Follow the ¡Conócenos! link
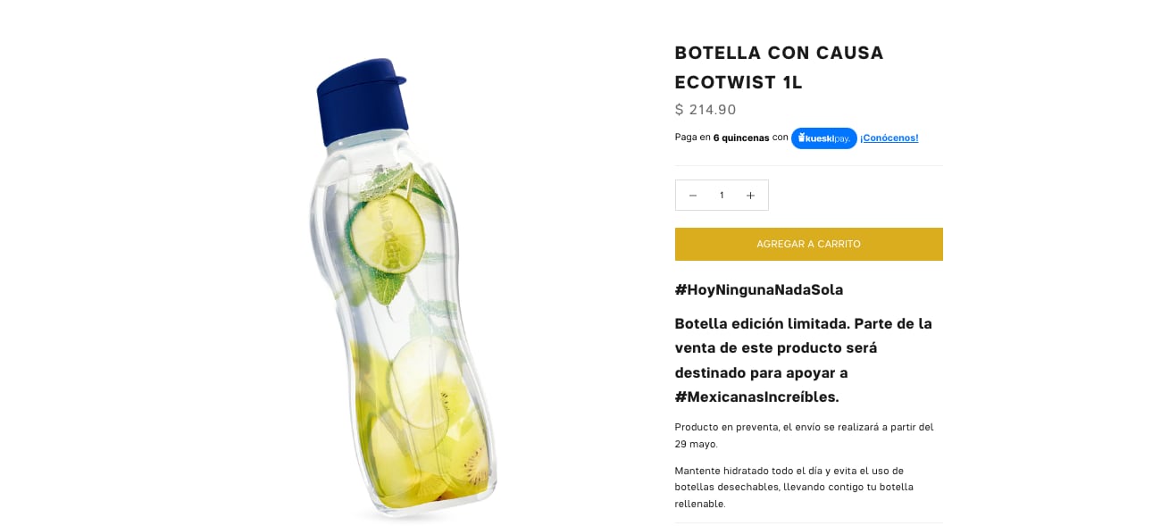The image size is (1169, 526). pos(889,138)
